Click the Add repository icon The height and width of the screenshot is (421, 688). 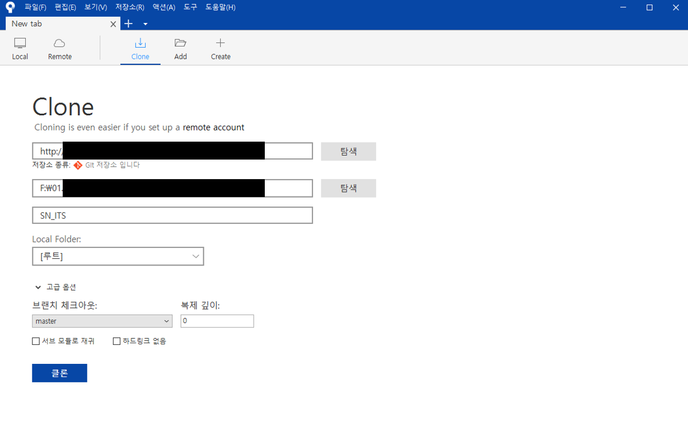[x=180, y=48]
